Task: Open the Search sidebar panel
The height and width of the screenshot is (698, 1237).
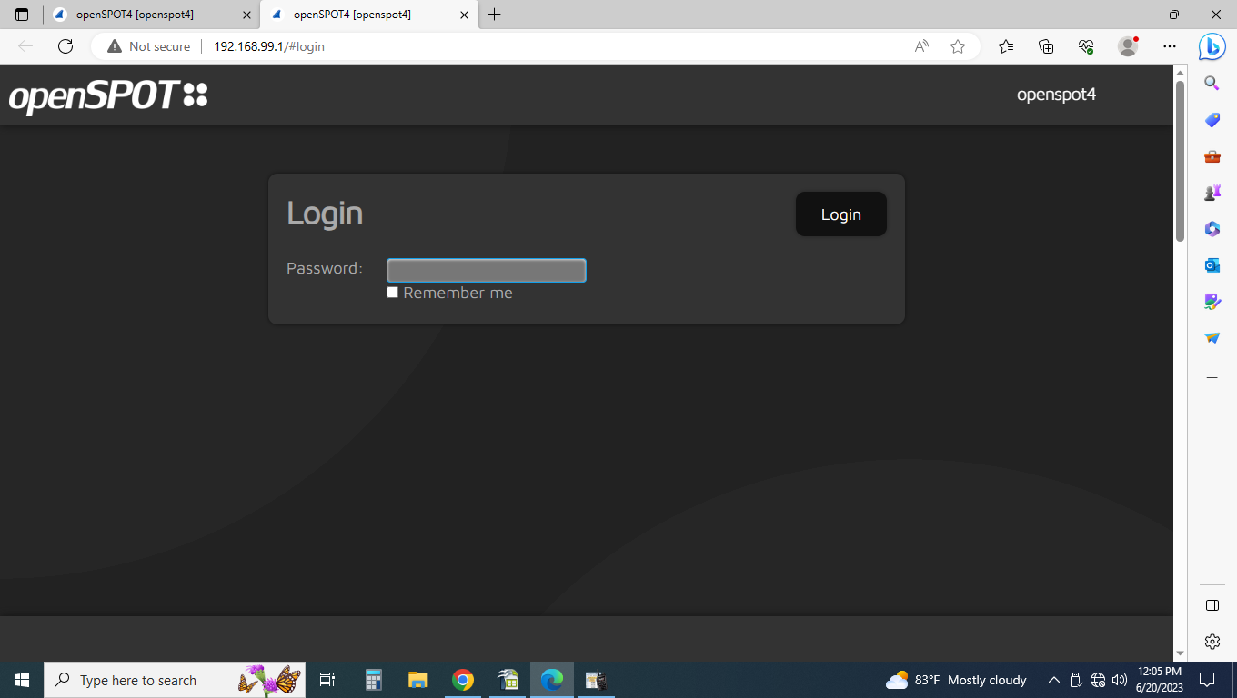Action: coord(1212,83)
